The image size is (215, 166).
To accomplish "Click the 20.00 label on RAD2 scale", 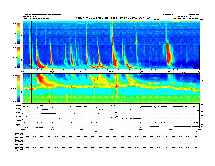I will coord(15,33).
